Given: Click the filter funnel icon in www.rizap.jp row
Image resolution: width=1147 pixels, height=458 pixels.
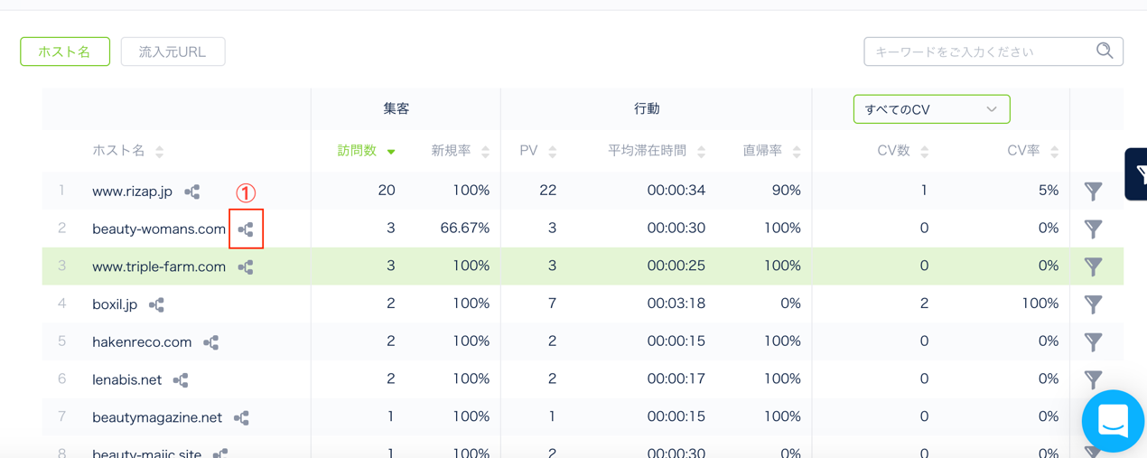Looking at the screenshot, I should pos(1093,192).
